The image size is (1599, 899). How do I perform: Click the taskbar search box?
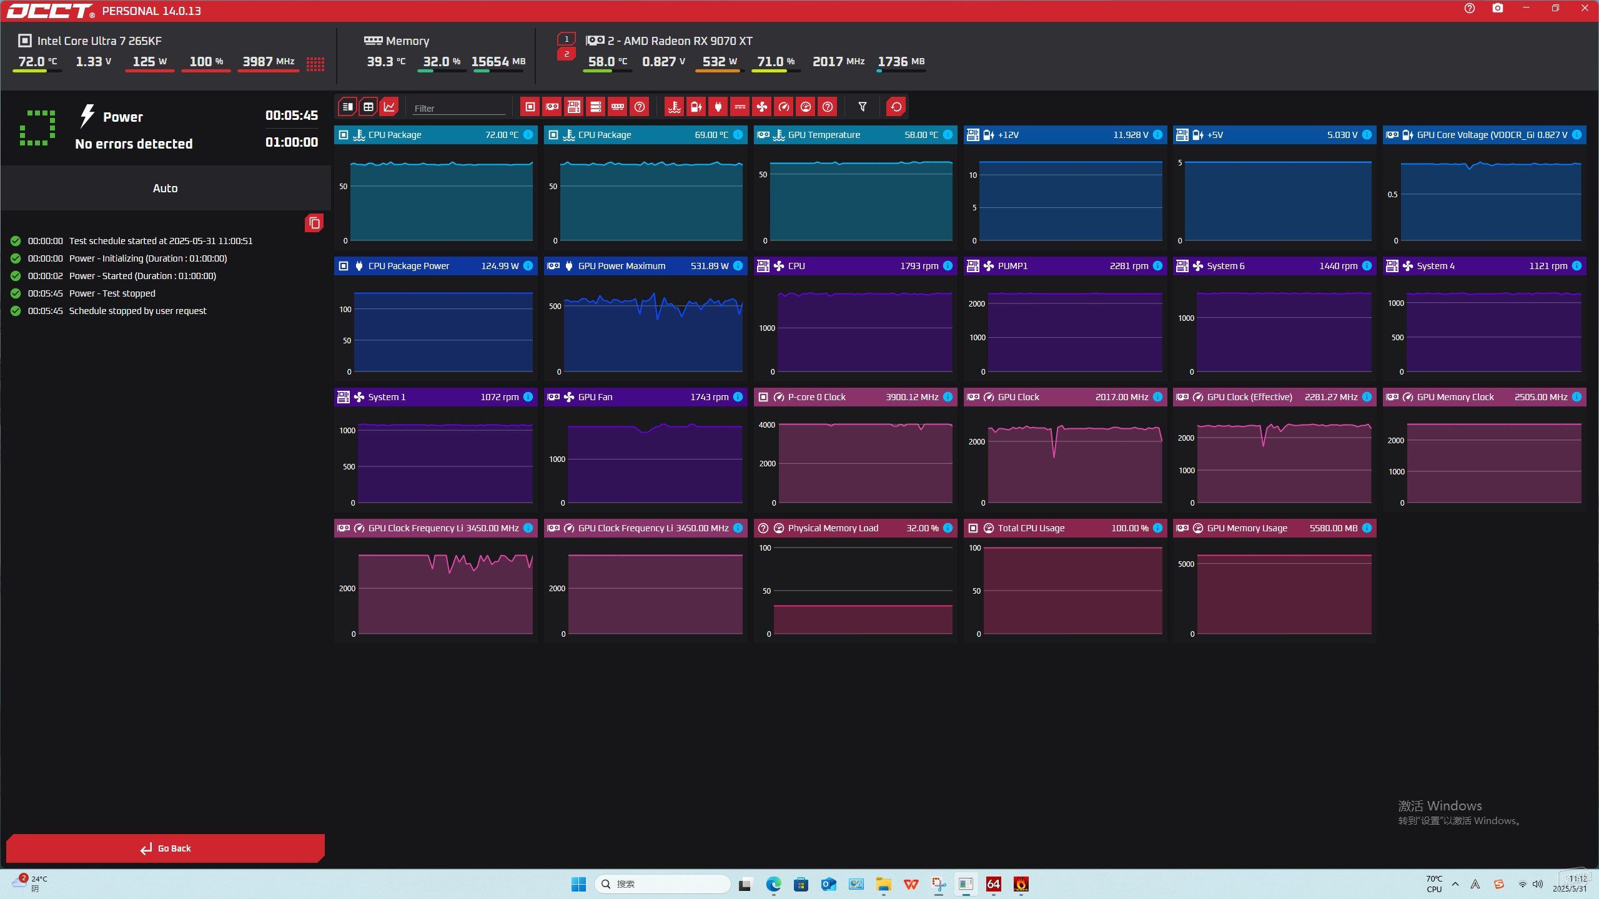(662, 884)
